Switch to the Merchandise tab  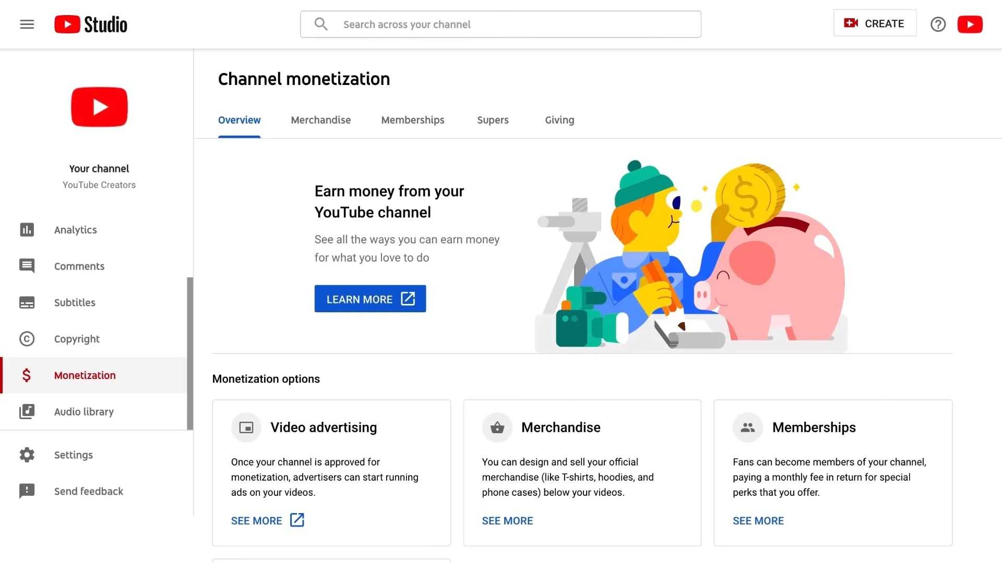point(320,120)
